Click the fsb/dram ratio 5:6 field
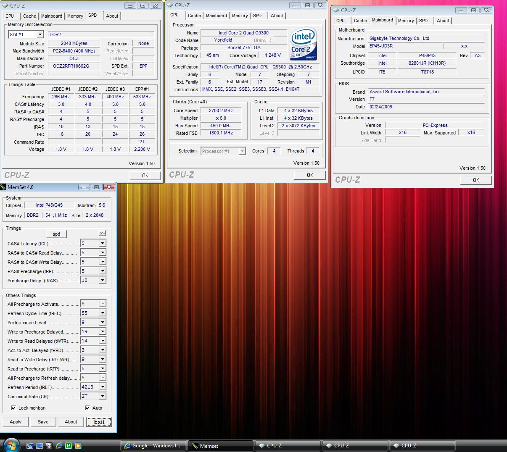Image resolution: width=507 pixels, height=452 pixels. pyautogui.click(x=102, y=205)
